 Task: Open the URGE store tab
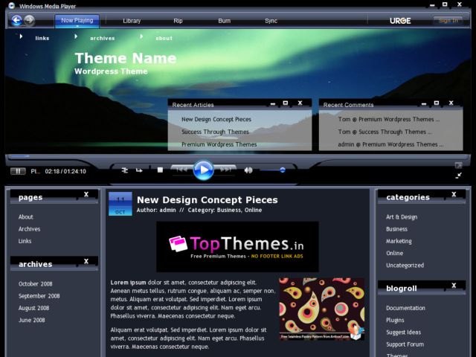400,21
